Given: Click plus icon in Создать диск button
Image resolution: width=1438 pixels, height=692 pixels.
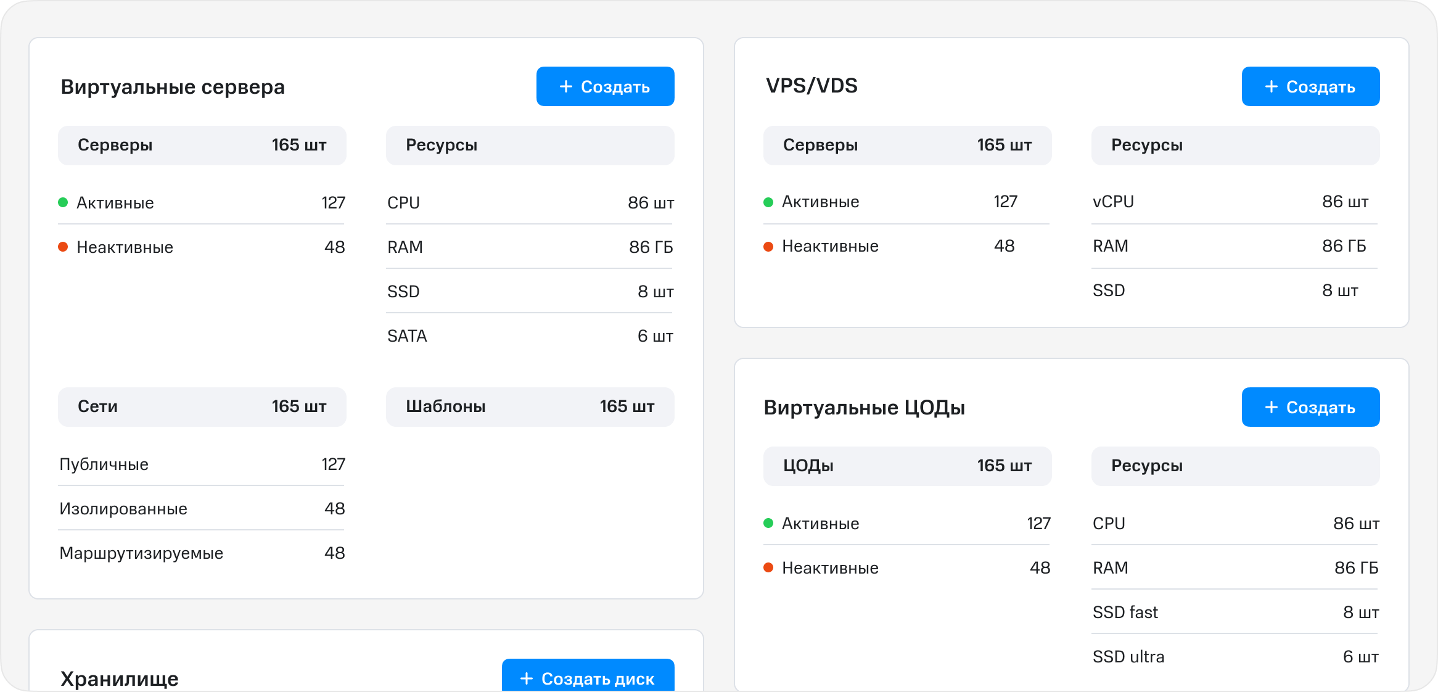Looking at the screenshot, I should tap(527, 678).
